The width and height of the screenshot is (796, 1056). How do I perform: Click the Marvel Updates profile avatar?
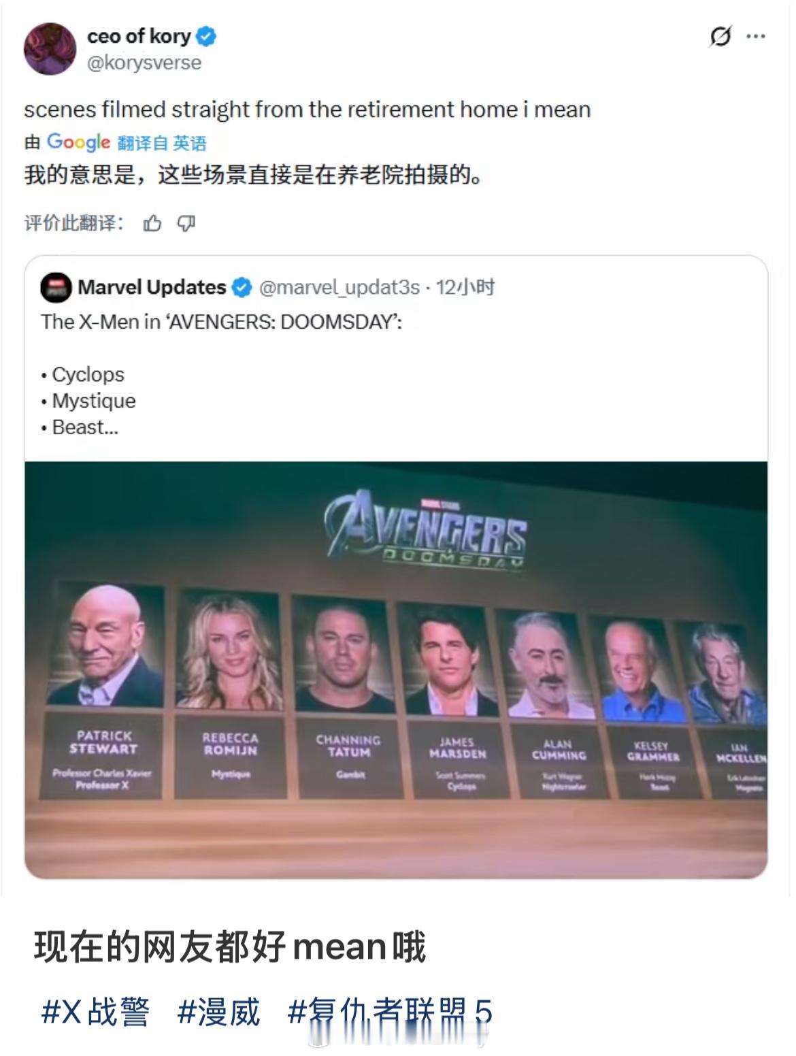55,288
